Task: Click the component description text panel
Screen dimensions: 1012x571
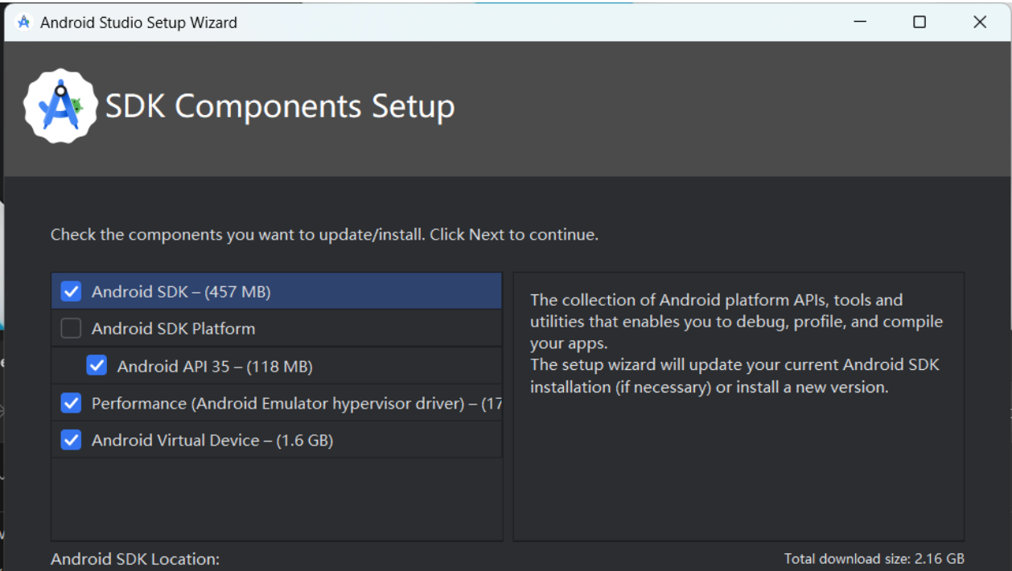Action: pos(738,406)
